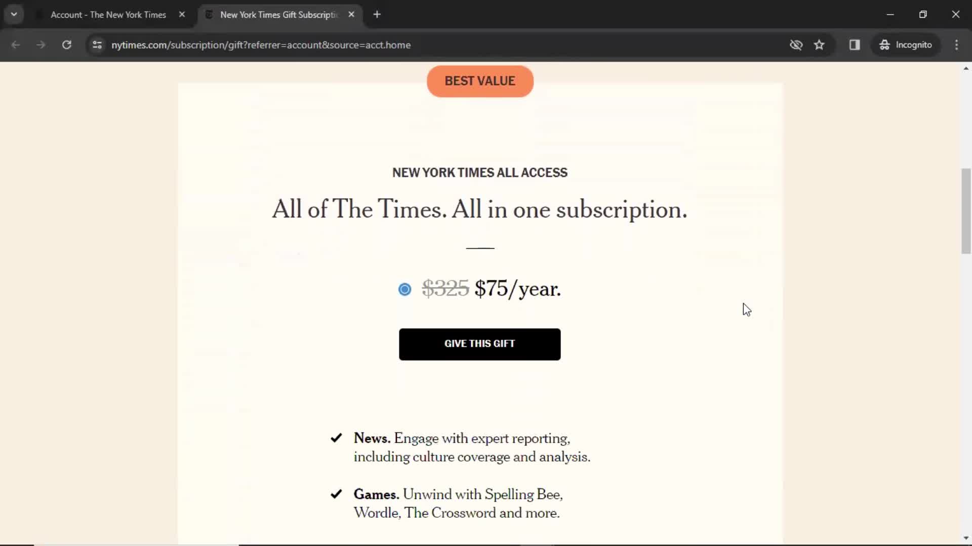
Task: Click the browser extensions icon
Action: tap(854, 44)
